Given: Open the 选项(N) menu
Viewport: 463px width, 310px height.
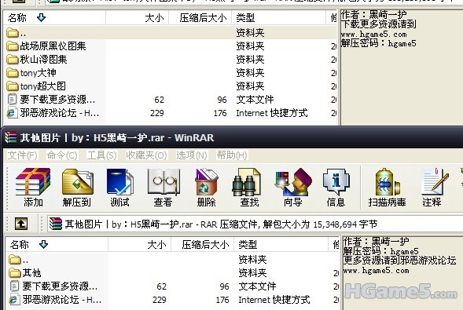Looking at the screenshot, I should 192,155.
